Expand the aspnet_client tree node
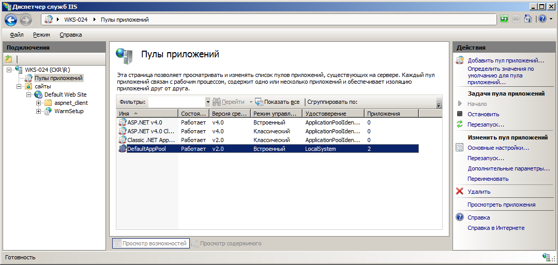Image resolution: width=558 pixels, height=265 pixels. (x=39, y=103)
